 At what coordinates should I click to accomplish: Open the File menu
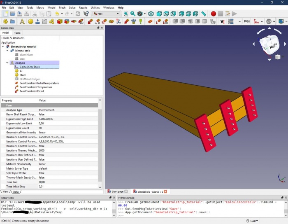point(4,7)
